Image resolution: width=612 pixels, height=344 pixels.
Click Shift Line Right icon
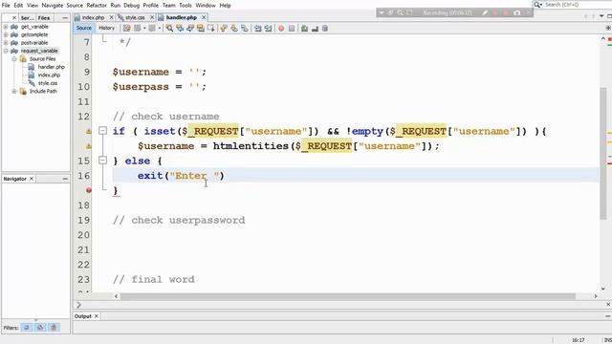click(268, 29)
